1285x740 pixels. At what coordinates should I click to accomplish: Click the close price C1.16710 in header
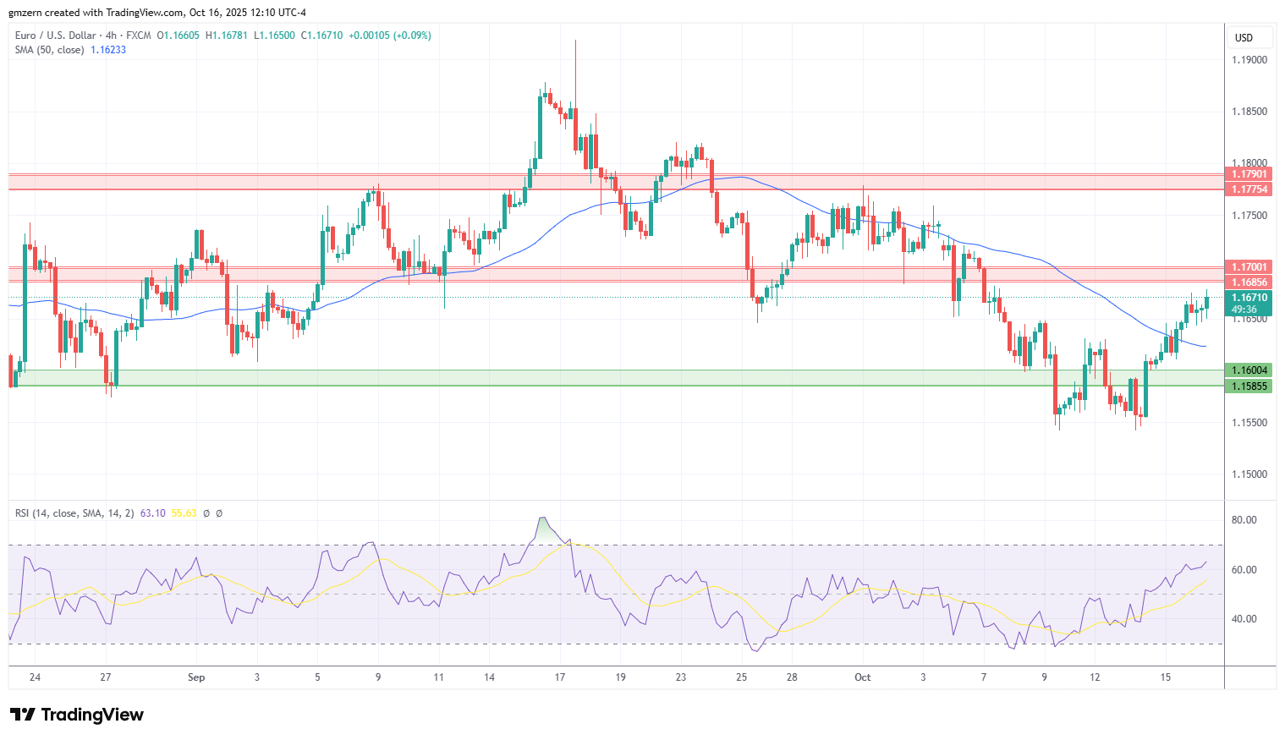pyautogui.click(x=322, y=36)
